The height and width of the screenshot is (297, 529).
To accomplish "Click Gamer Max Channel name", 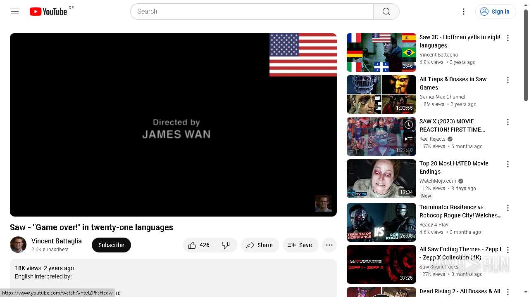I will [442, 97].
